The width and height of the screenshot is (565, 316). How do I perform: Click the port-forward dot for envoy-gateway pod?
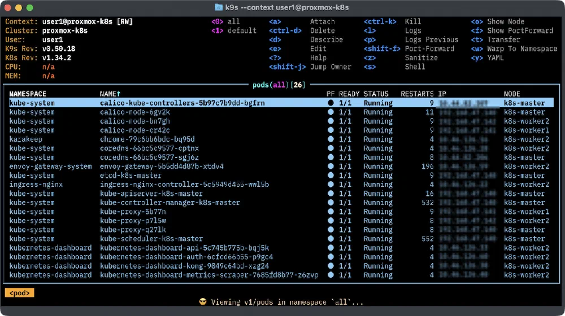(331, 166)
